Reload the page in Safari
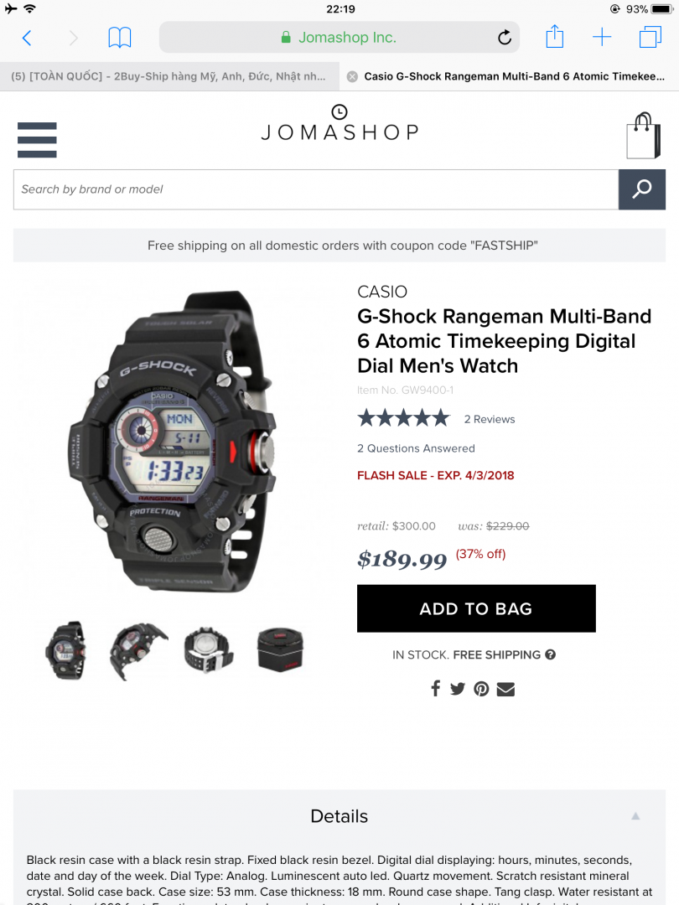Viewport: 679px width, 905px height. point(505,38)
